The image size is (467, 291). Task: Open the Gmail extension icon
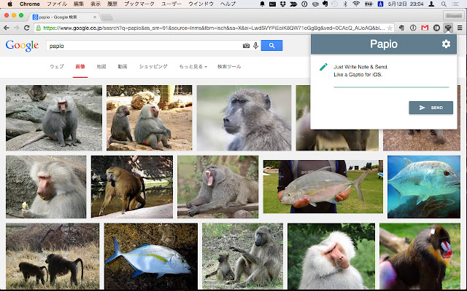click(423, 28)
